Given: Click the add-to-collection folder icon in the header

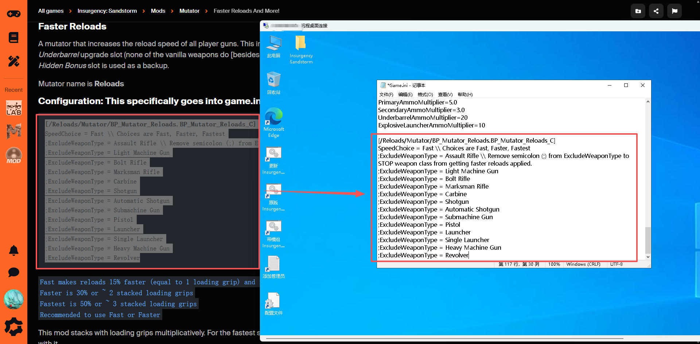Looking at the screenshot, I should coord(638,11).
